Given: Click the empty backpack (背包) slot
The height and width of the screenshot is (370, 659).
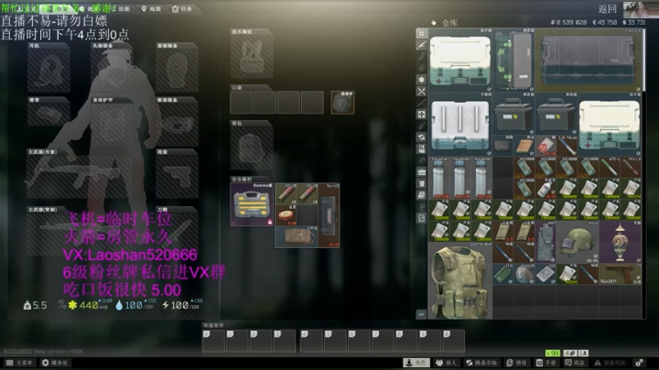Looking at the screenshot, I should 252,147.
